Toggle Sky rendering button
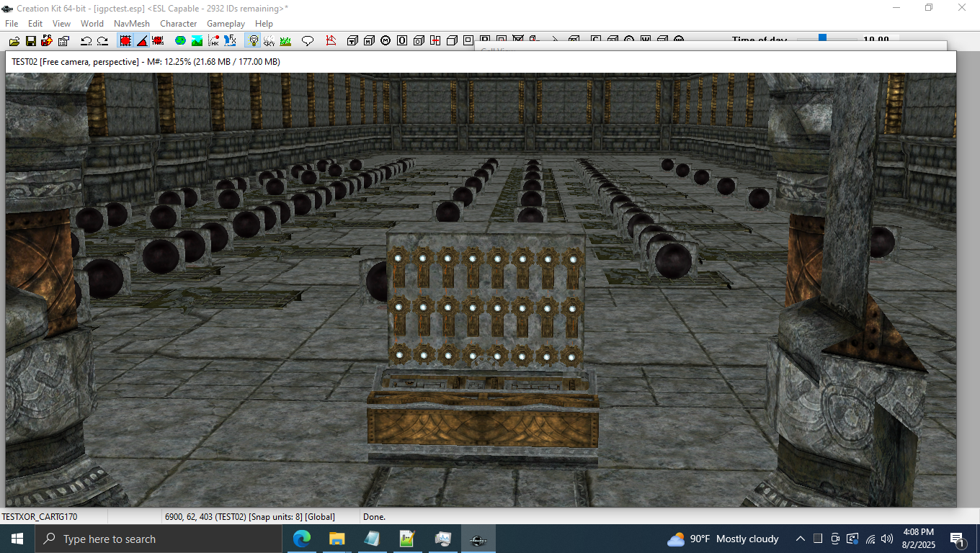This screenshot has height=553, width=980. point(269,41)
